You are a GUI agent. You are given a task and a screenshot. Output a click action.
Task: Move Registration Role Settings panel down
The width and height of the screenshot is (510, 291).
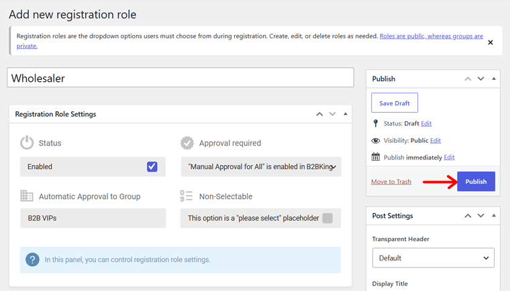332,114
